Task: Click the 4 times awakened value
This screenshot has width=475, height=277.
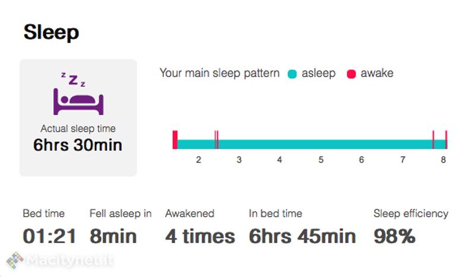Action: click(x=199, y=236)
